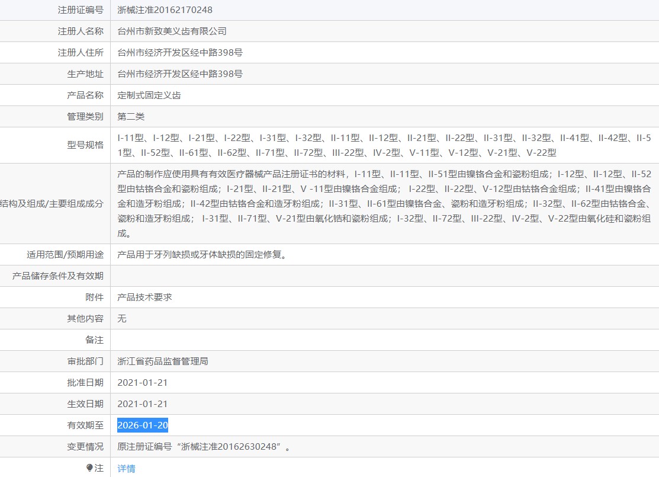Click the 注册人住所 row label
This screenshot has height=477, width=659.
pos(81,53)
